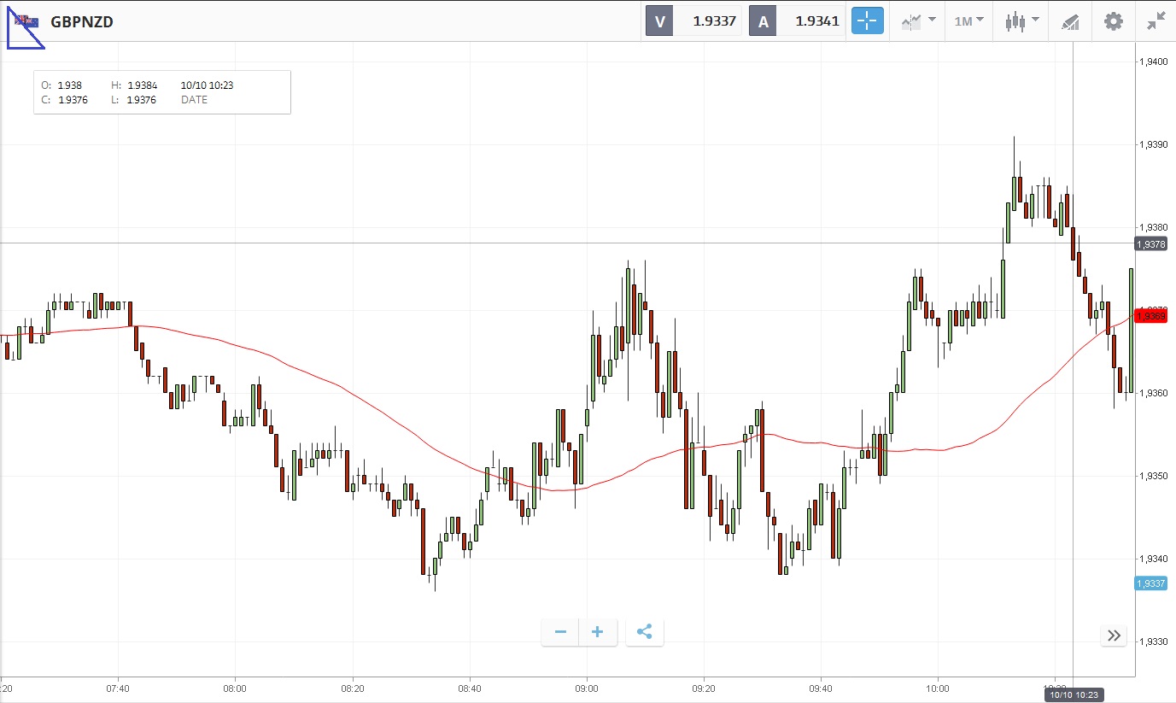Zoom in the chart with plus button

click(598, 632)
